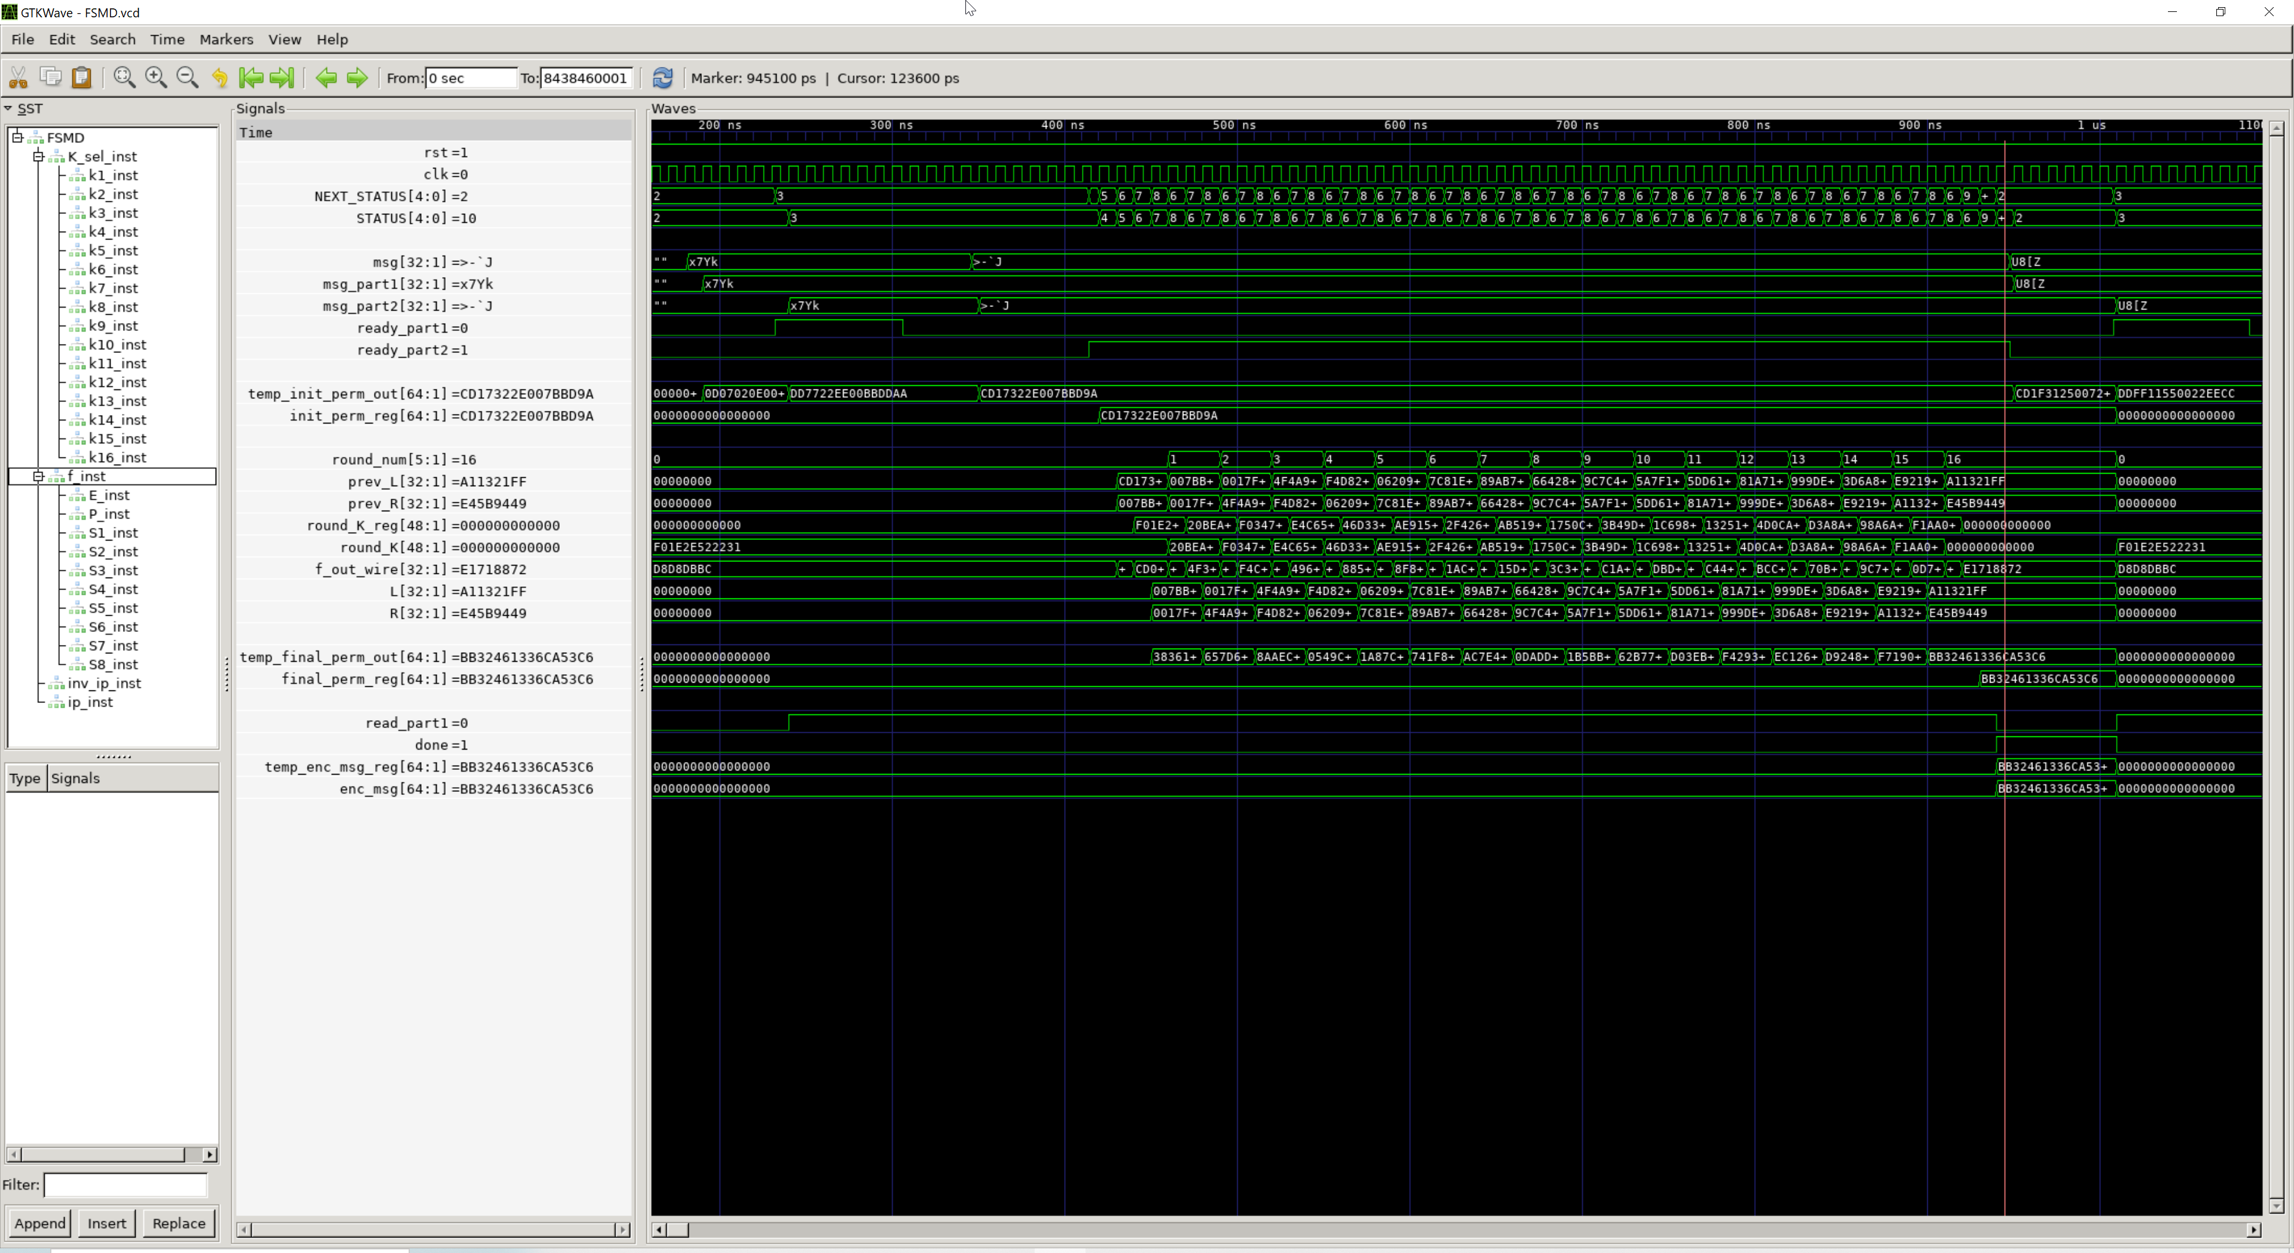Image resolution: width=2294 pixels, height=1253 pixels.
Task: Click the Replace button
Action: [178, 1223]
